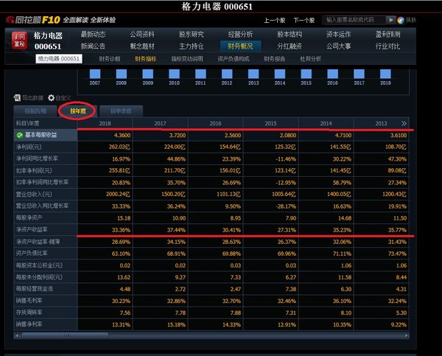Open the 概念题材 menu
This screenshot has width=442, height=356.
click(x=142, y=46)
